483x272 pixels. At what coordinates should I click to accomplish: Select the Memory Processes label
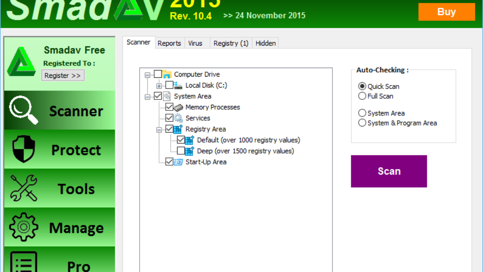point(213,107)
